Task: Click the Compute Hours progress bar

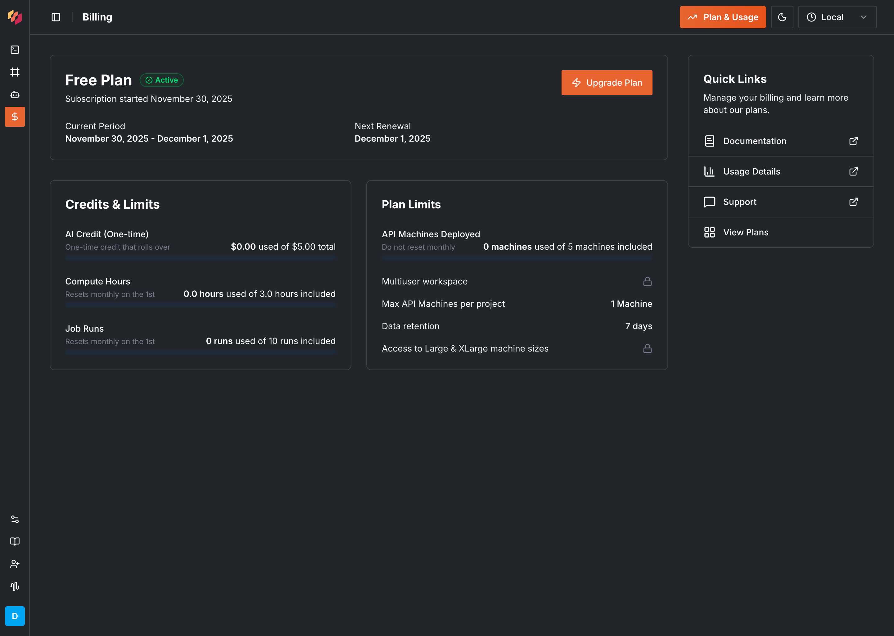Action: pyautogui.click(x=201, y=305)
